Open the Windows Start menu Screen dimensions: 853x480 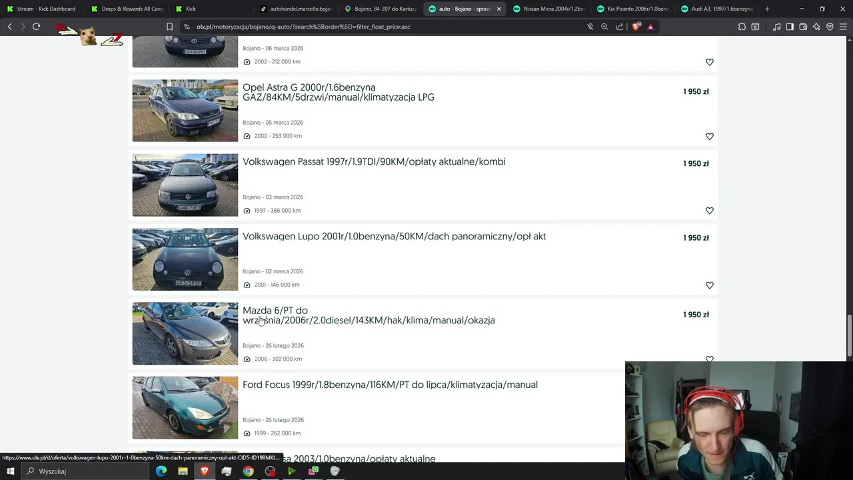point(10,471)
